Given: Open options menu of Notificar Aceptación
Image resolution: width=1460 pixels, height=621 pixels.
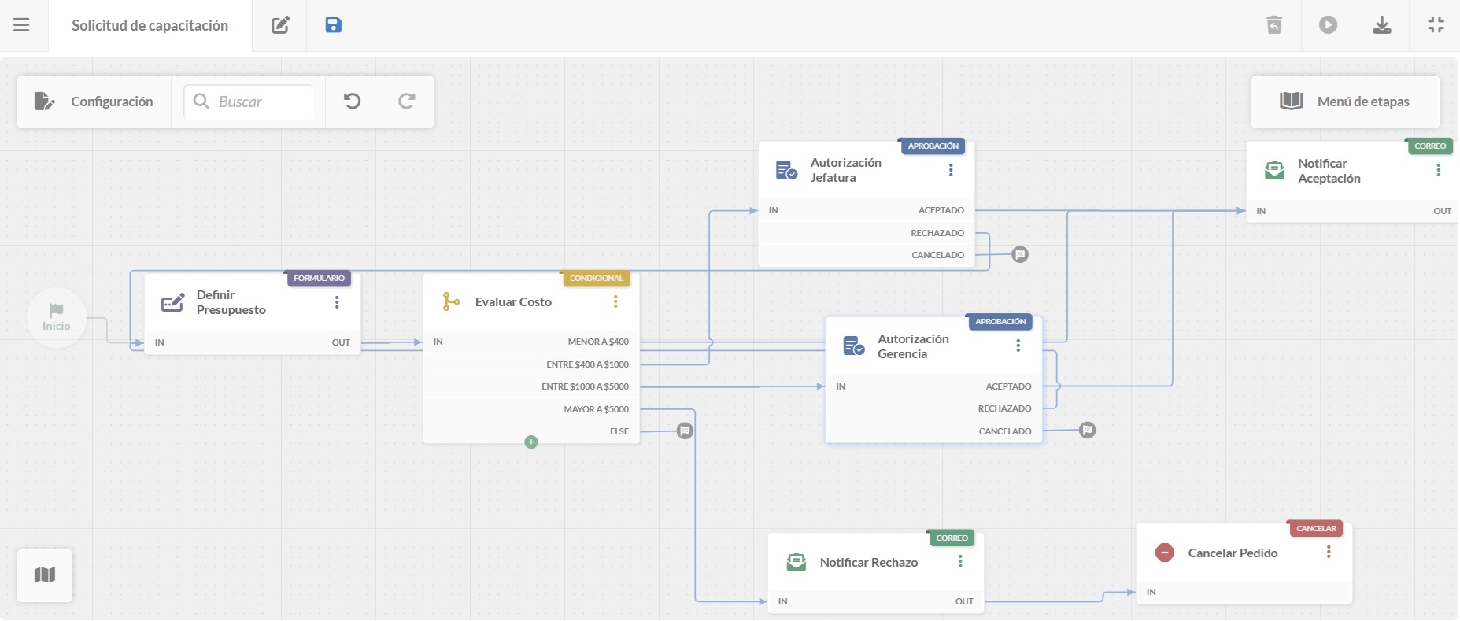Looking at the screenshot, I should [x=1438, y=170].
